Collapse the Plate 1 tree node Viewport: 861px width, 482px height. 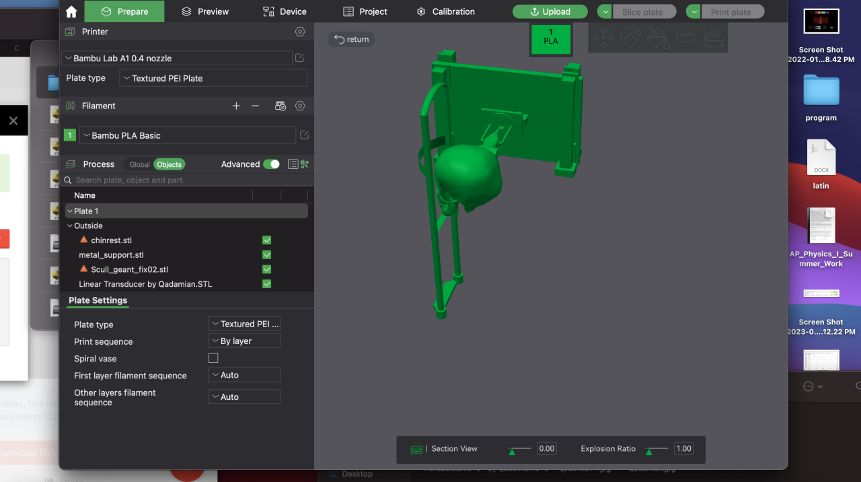pyautogui.click(x=70, y=211)
